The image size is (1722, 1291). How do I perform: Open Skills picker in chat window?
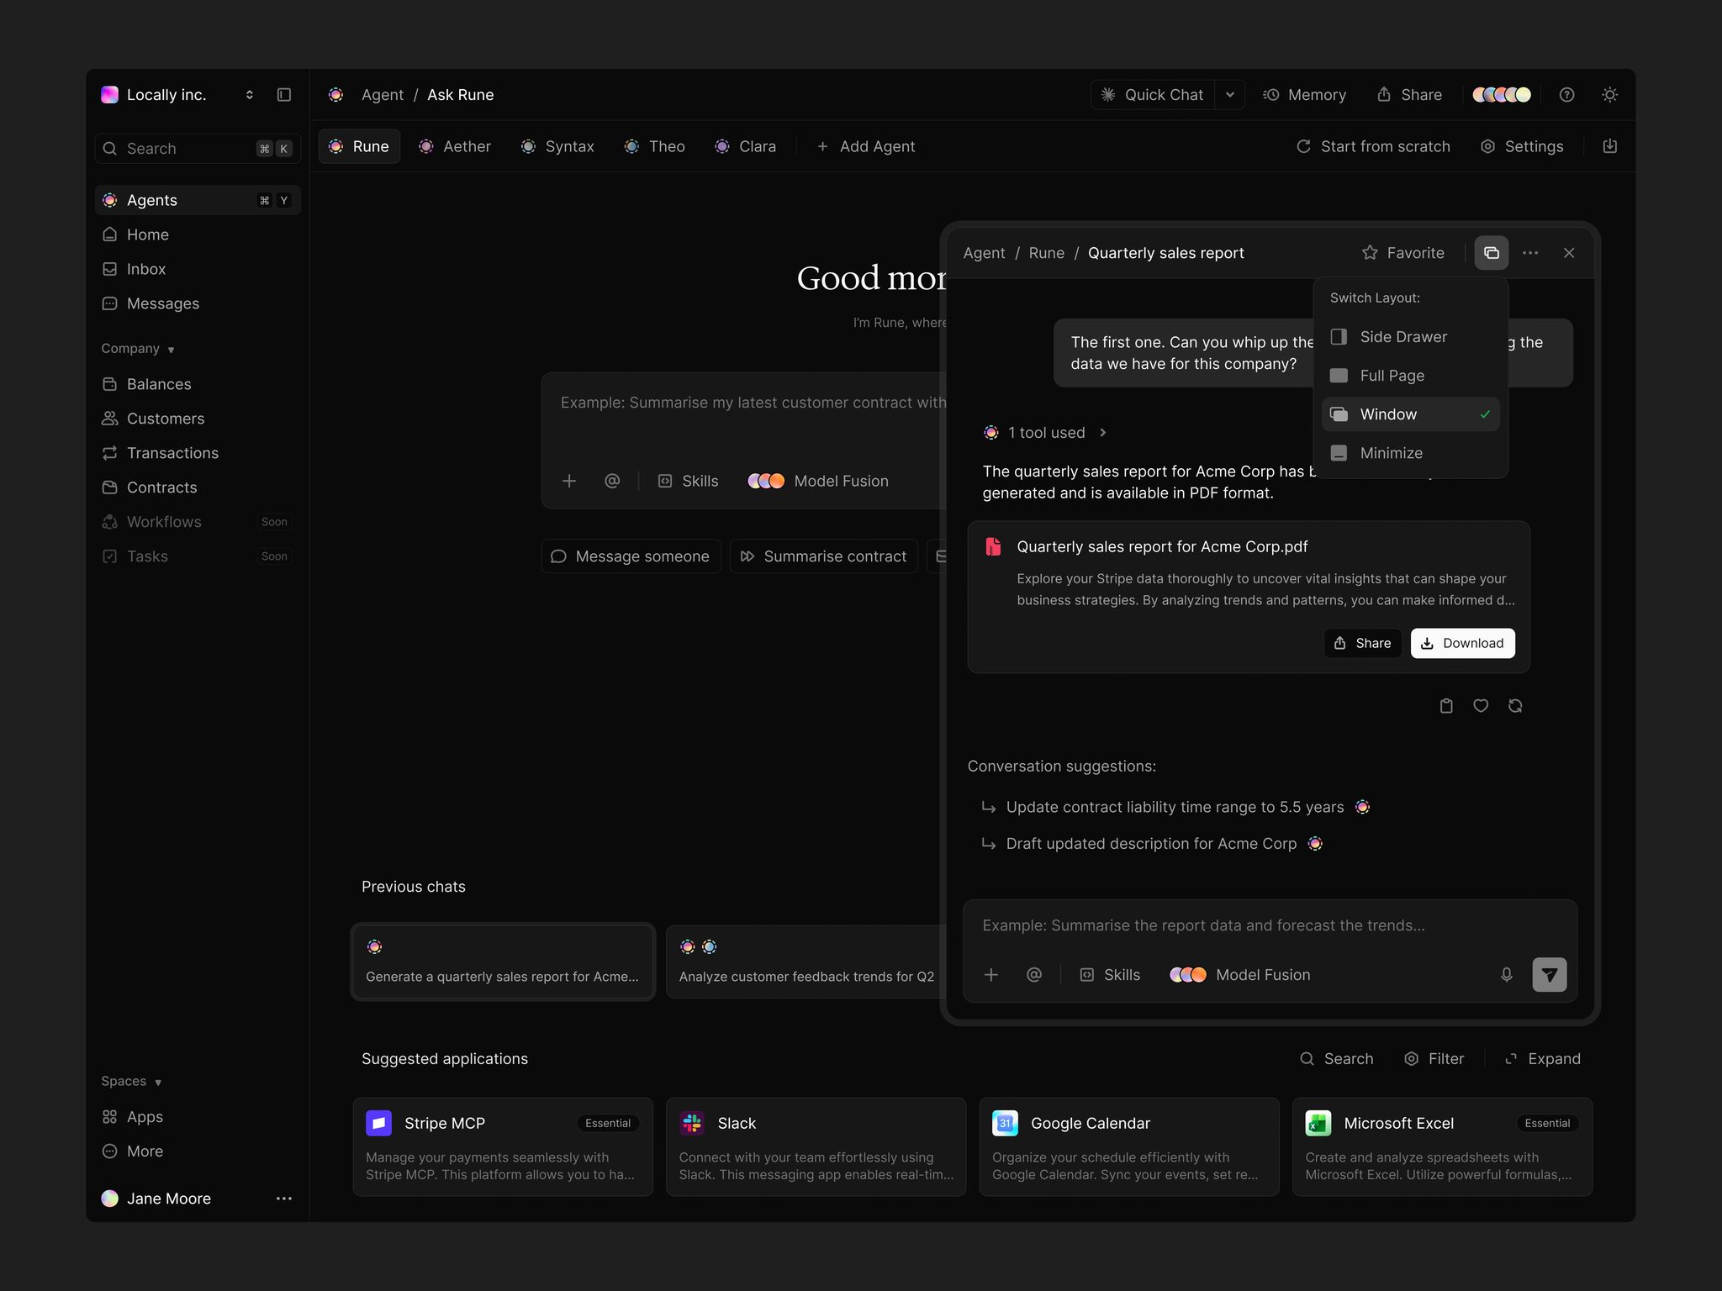1110,975
